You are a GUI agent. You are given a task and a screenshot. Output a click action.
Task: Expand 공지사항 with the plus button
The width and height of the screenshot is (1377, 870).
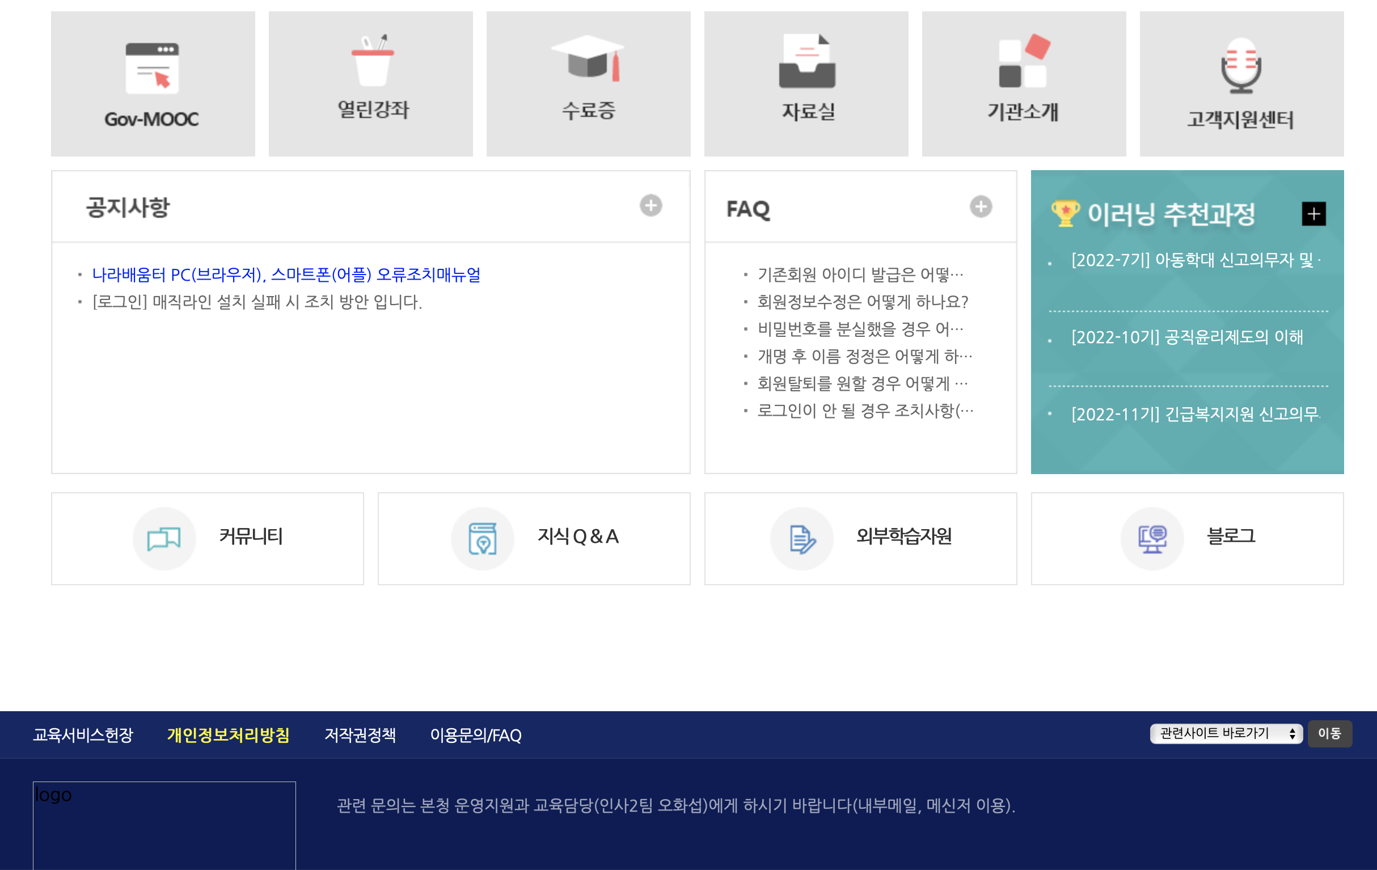651,205
